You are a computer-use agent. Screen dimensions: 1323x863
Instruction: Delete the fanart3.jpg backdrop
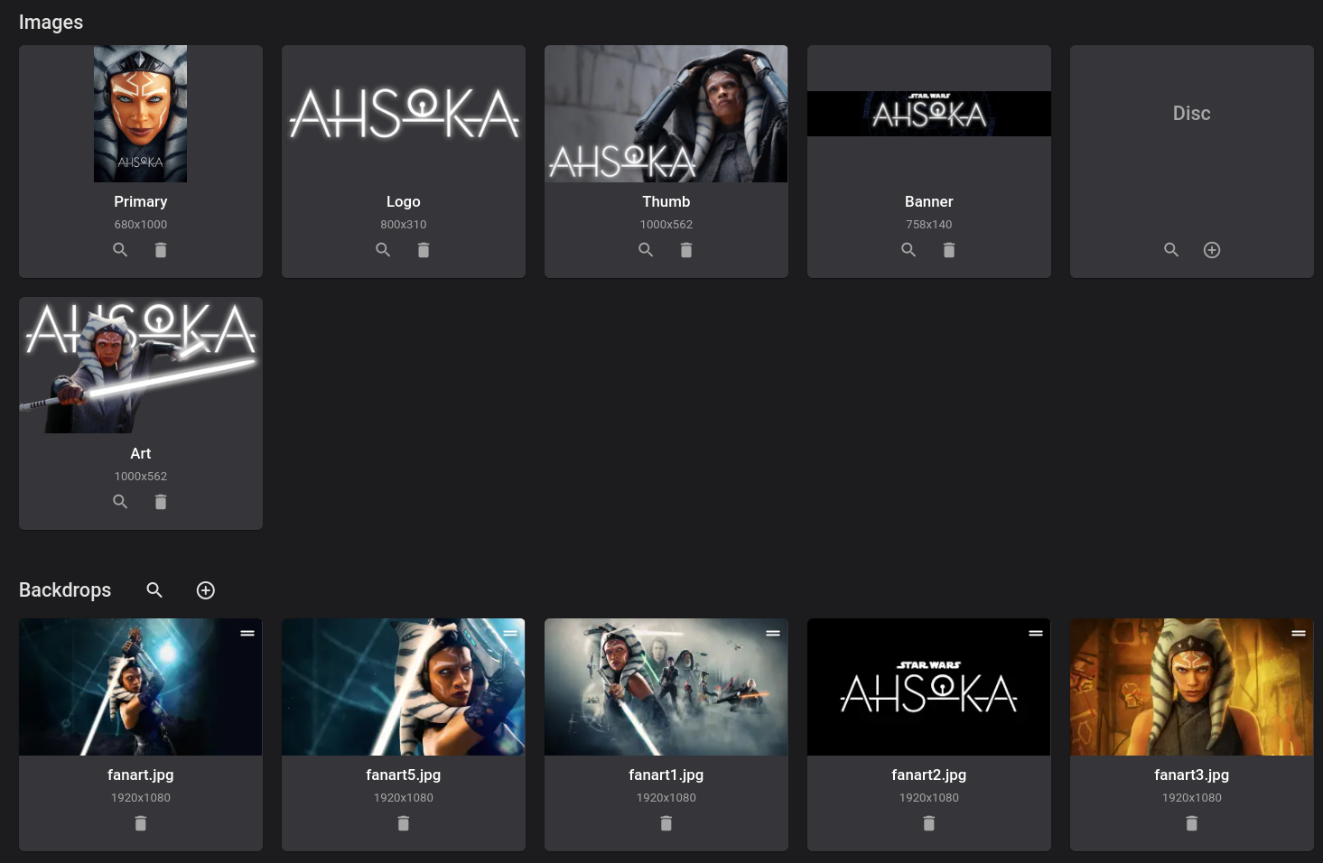(x=1192, y=823)
